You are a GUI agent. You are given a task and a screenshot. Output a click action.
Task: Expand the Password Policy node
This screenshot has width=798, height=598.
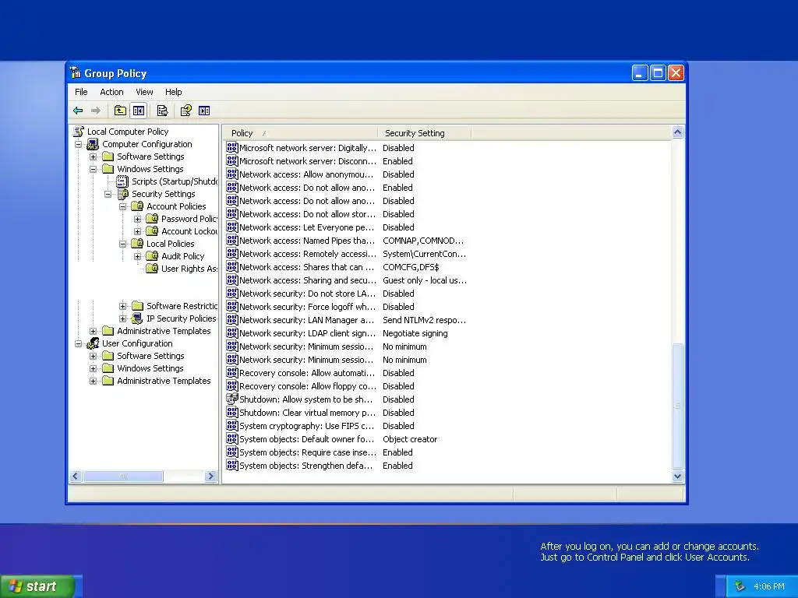(x=137, y=219)
